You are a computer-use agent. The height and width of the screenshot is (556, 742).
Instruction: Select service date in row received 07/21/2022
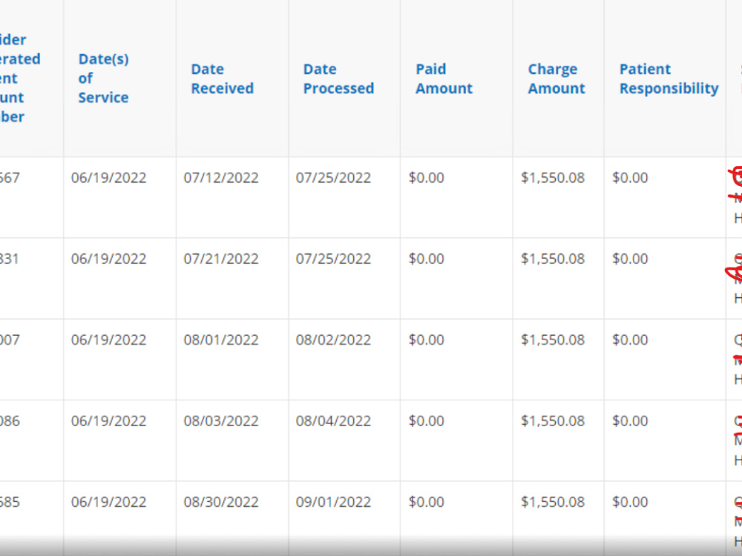click(108, 259)
